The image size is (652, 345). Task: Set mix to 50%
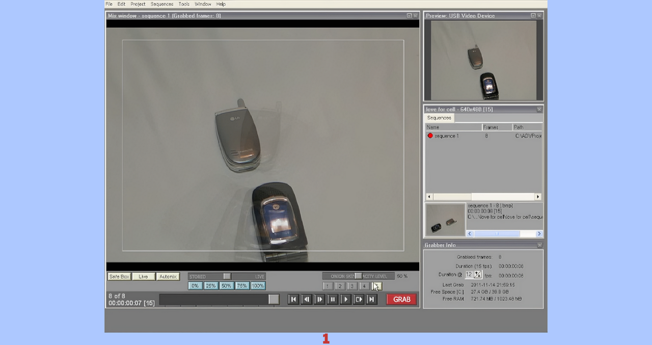click(226, 286)
